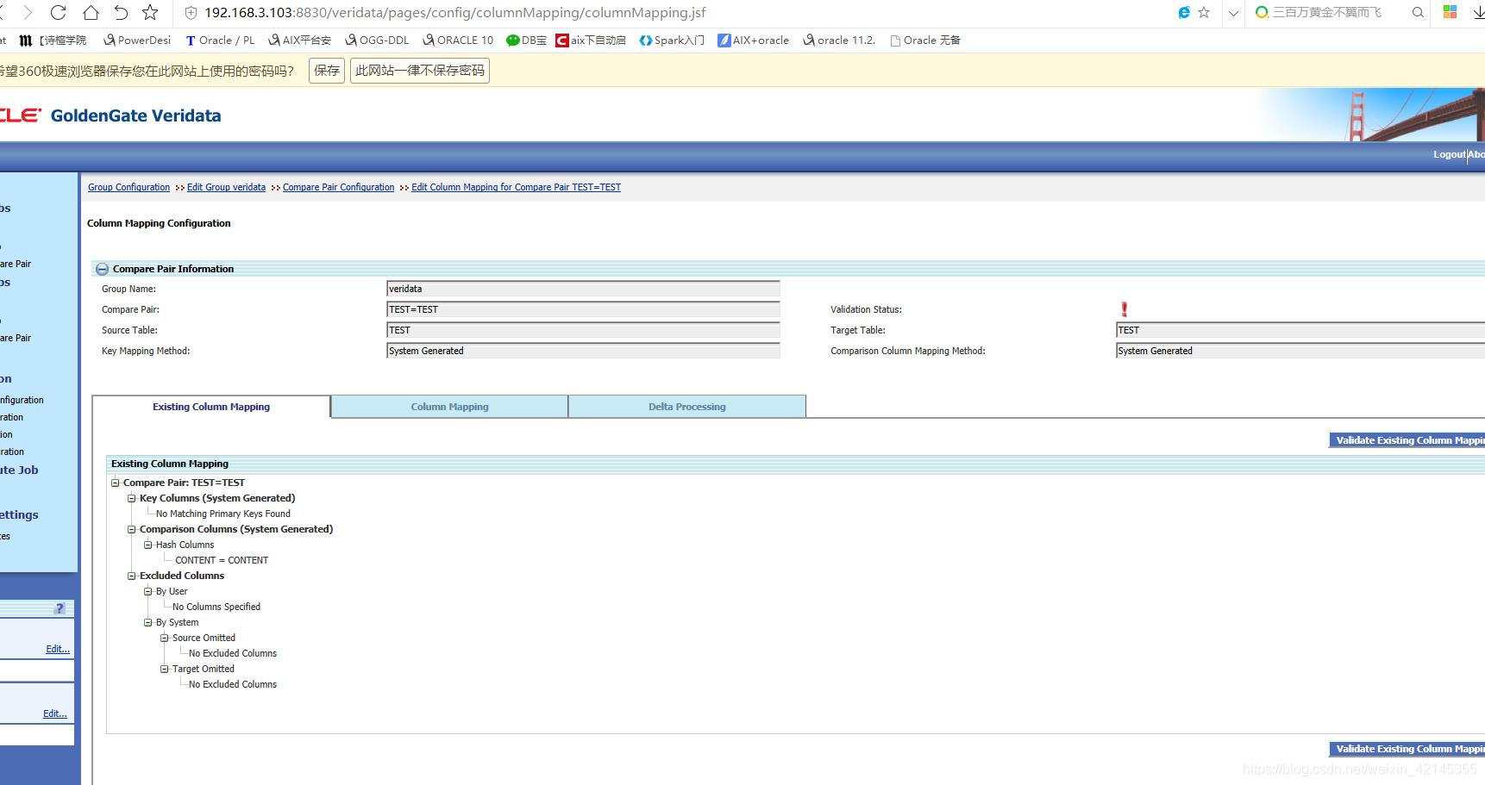
Task: Reload the page with refresh icon
Action: coord(59,12)
